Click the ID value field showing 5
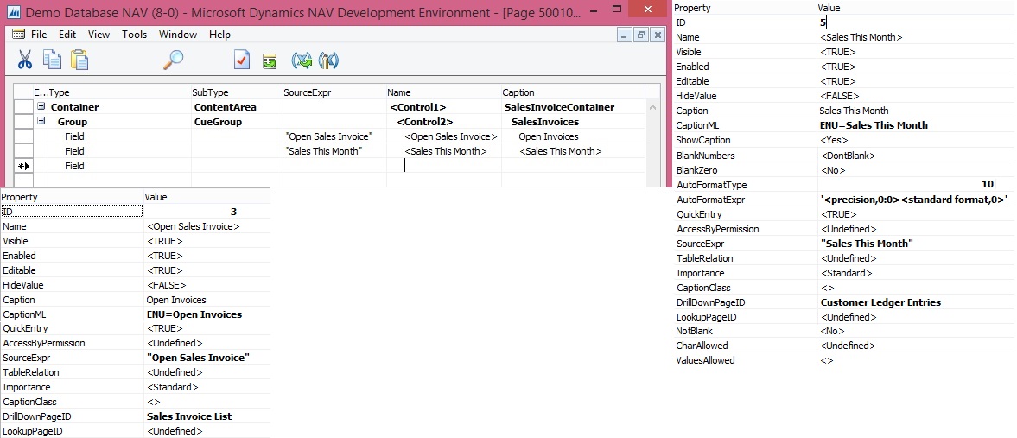 point(915,22)
